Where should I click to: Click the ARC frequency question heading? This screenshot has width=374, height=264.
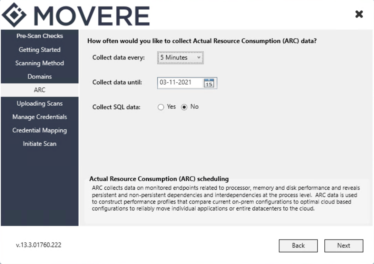[202, 41]
